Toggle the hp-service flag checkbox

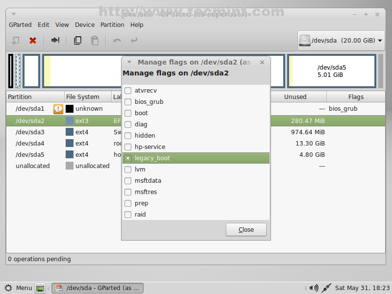point(128,147)
